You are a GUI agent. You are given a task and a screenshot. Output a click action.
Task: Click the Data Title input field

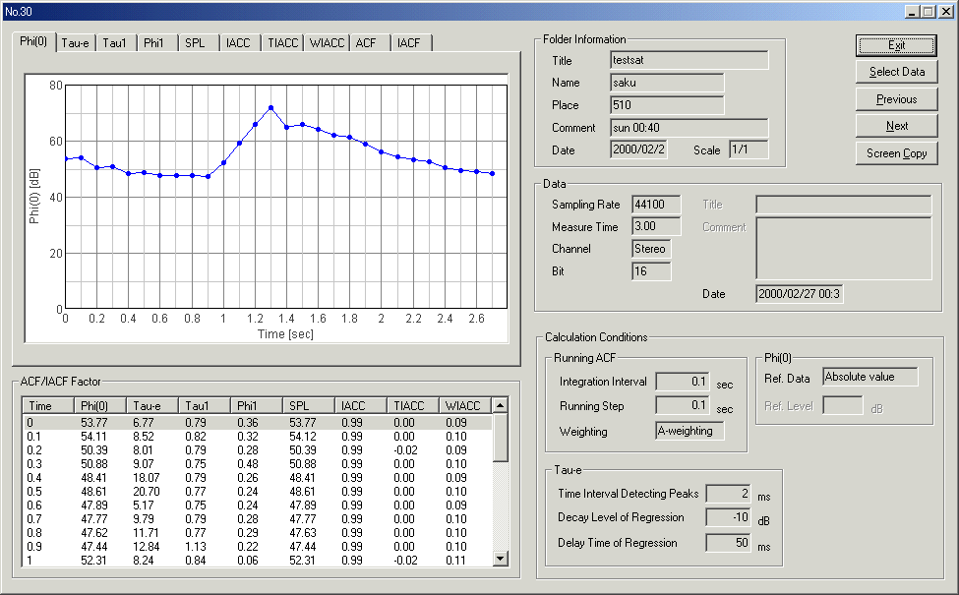(842, 205)
